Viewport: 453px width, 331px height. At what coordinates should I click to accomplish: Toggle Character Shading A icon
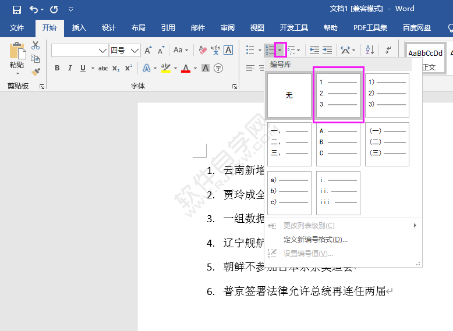(206, 68)
